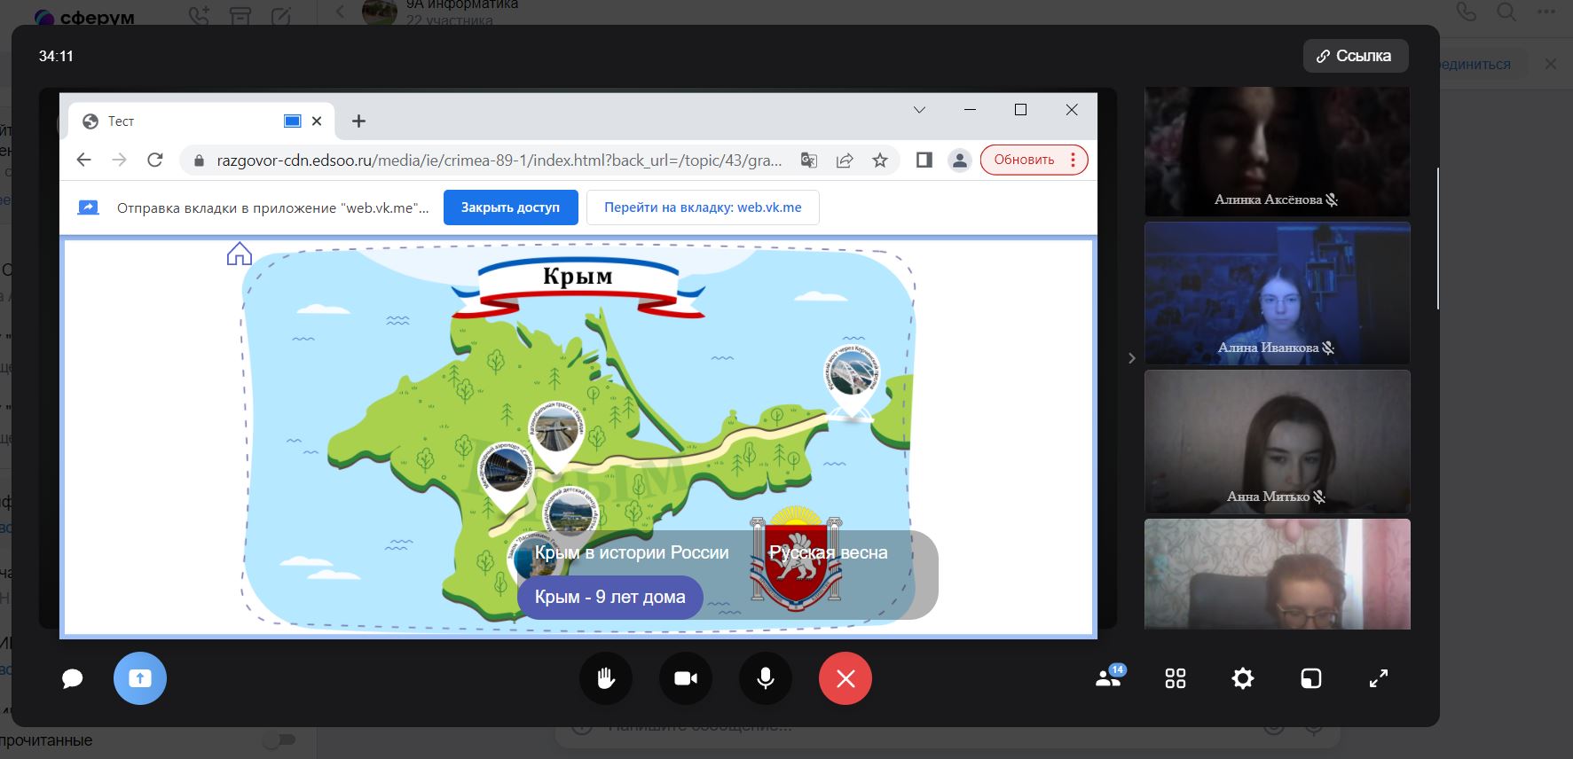Click the tab sharing indicator icon on tab

click(293, 121)
